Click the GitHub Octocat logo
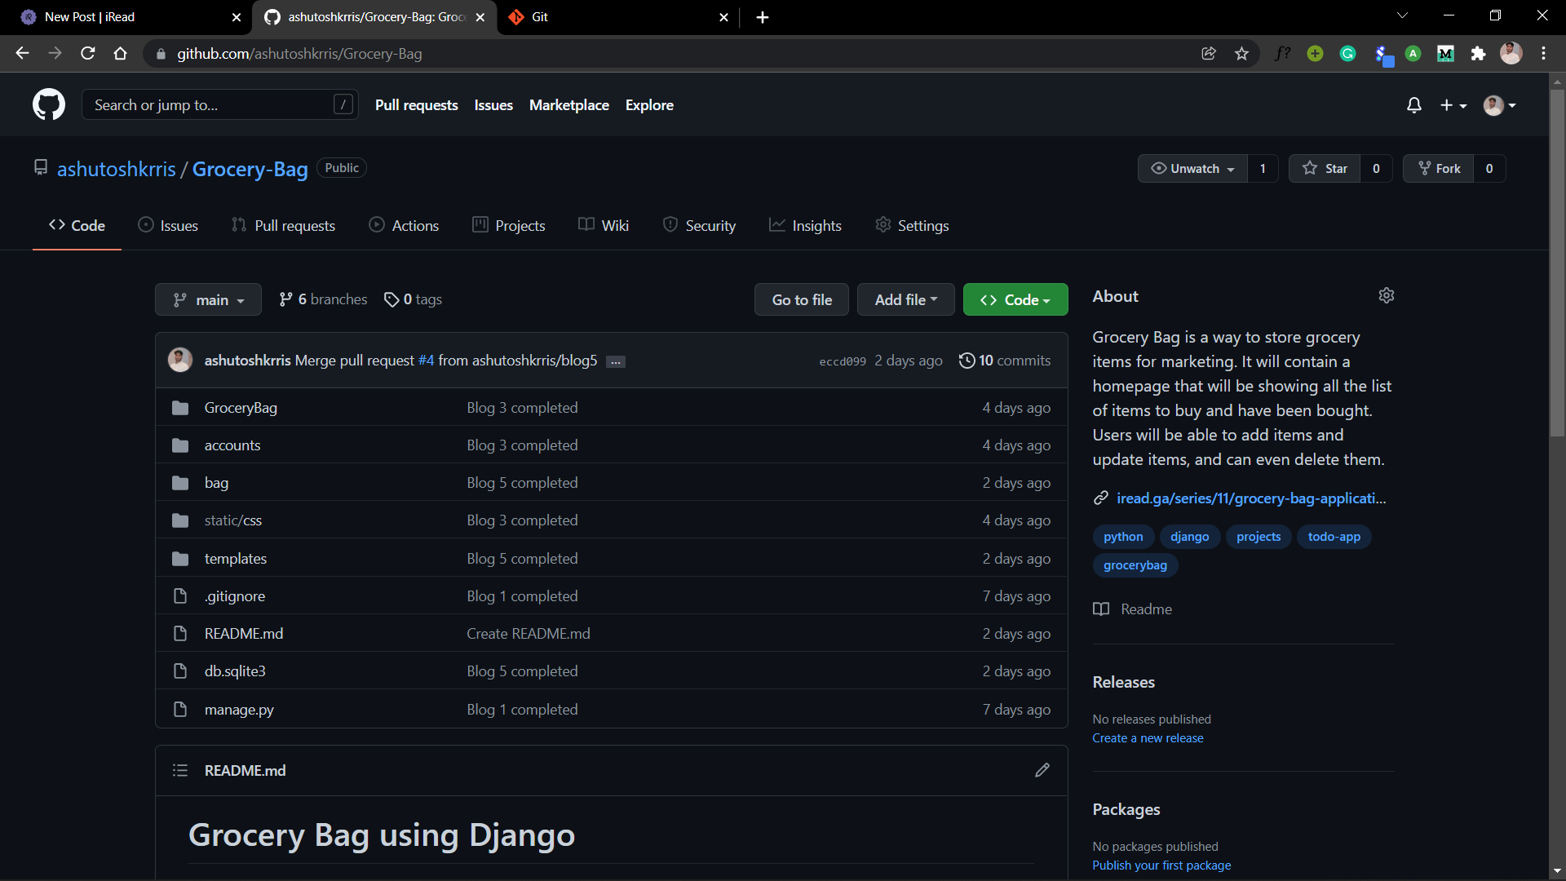The height and width of the screenshot is (881, 1566). [x=49, y=104]
